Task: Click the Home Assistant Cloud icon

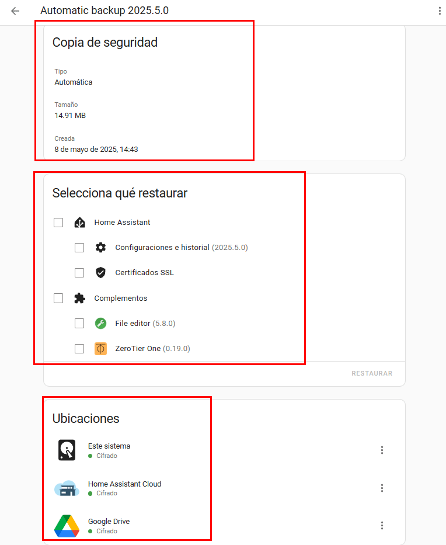Action: coord(67,488)
